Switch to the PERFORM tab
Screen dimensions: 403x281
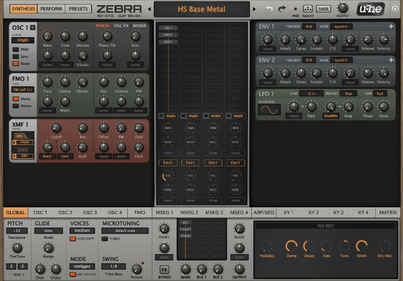[x=50, y=9]
